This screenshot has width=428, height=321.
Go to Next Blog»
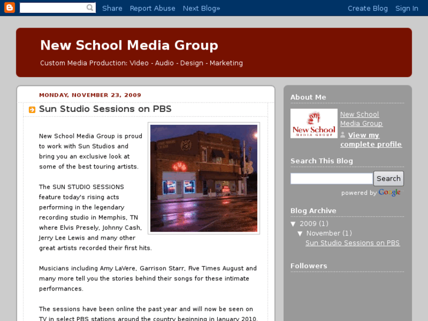coord(201,8)
